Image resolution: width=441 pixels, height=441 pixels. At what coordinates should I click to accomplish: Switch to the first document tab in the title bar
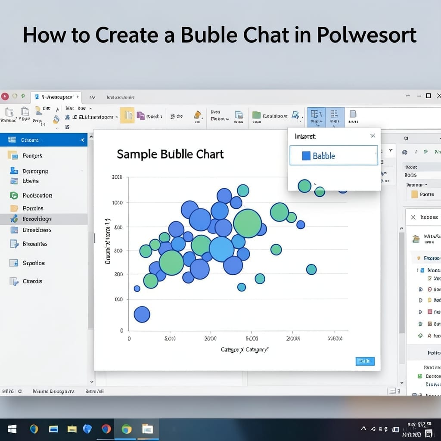[56, 97]
